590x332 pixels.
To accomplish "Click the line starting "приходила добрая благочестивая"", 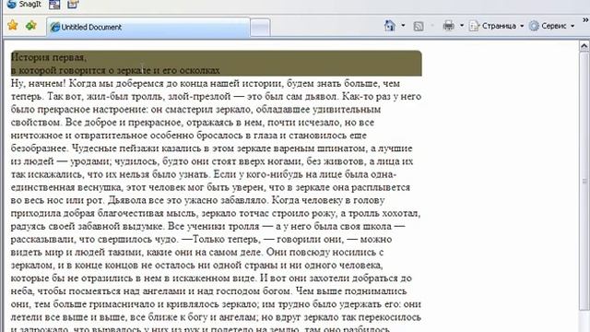I will click(216, 213).
